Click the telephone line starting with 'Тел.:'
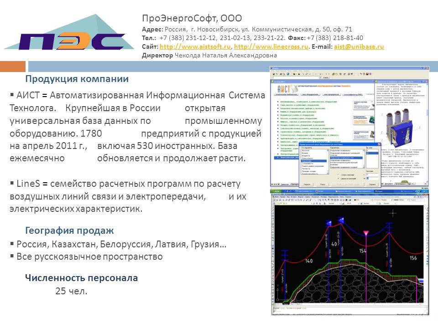 point(252,38)
